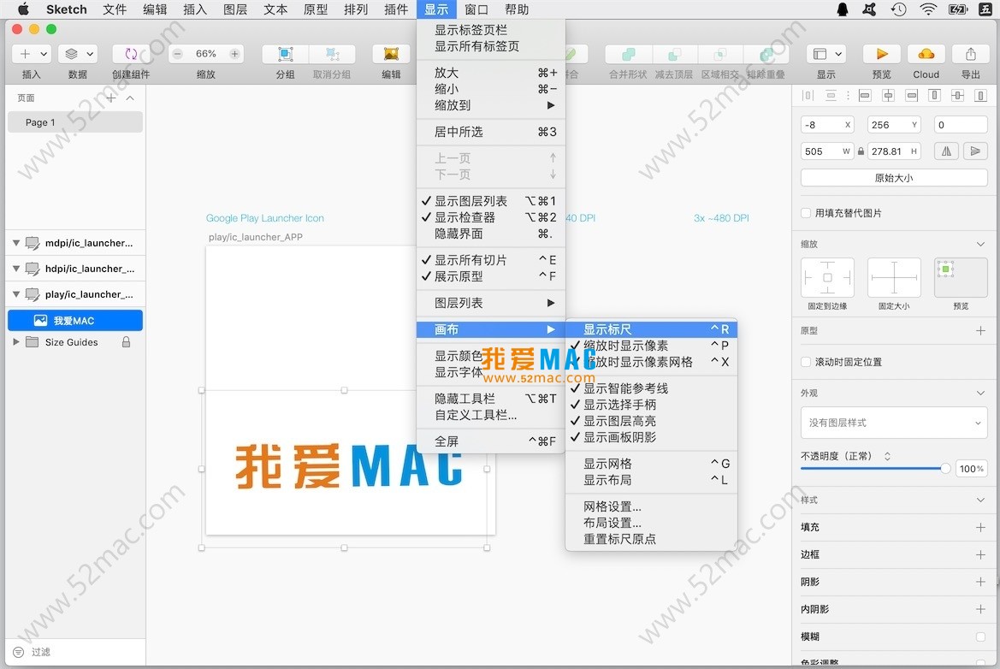Click the X position field showing -8
Screen dimensions: 1000x669
[827, 125]
